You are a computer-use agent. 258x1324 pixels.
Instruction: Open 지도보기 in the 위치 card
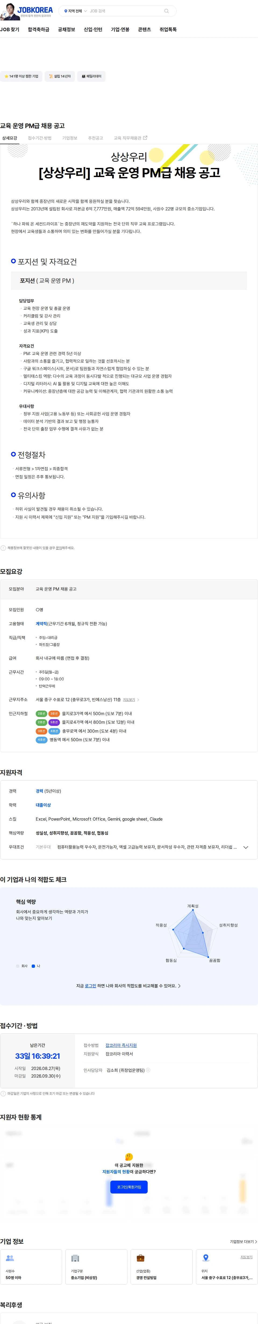click(x=246, y=1257)
